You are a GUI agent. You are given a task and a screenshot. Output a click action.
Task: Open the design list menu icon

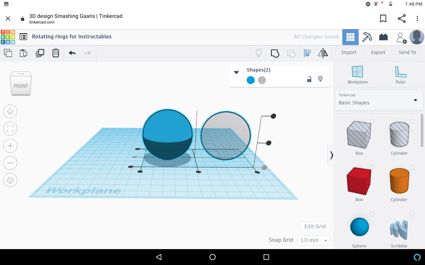pos(23,37)
